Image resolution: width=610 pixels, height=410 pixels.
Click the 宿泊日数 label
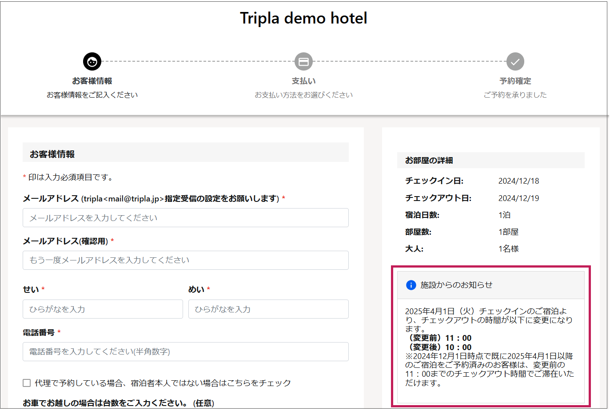[422, 215]
